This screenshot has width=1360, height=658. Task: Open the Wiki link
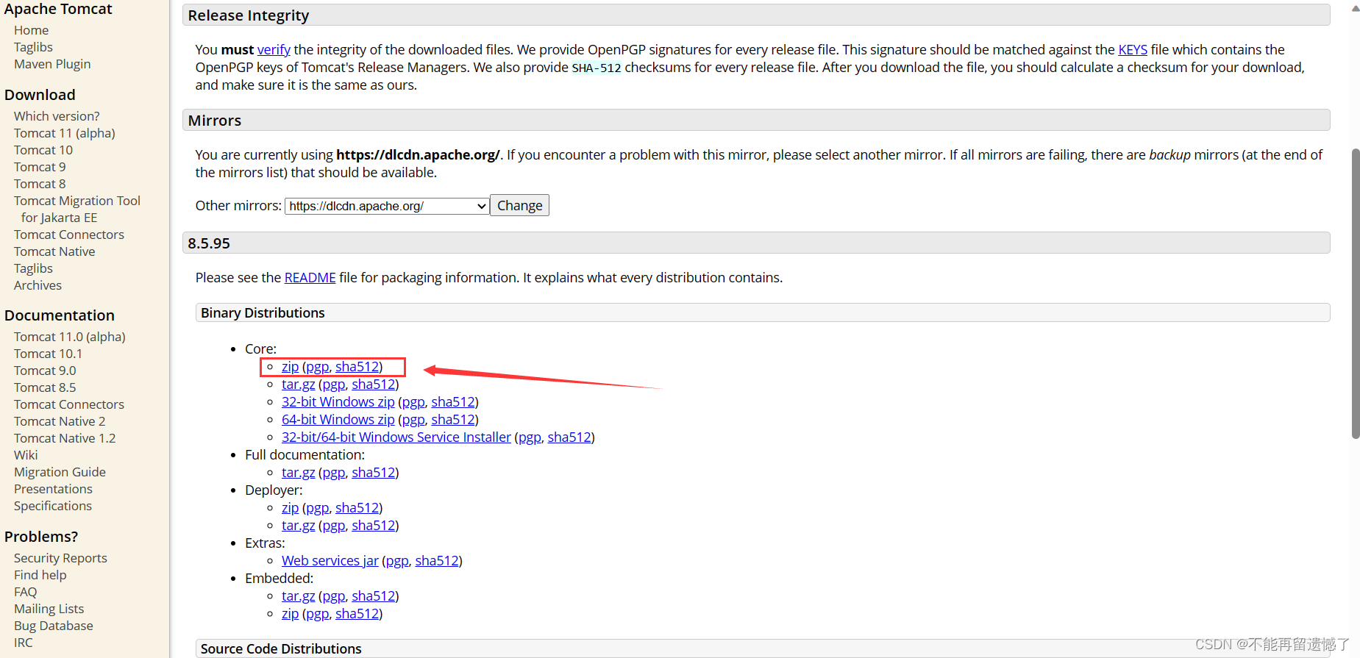click(26, 455)
